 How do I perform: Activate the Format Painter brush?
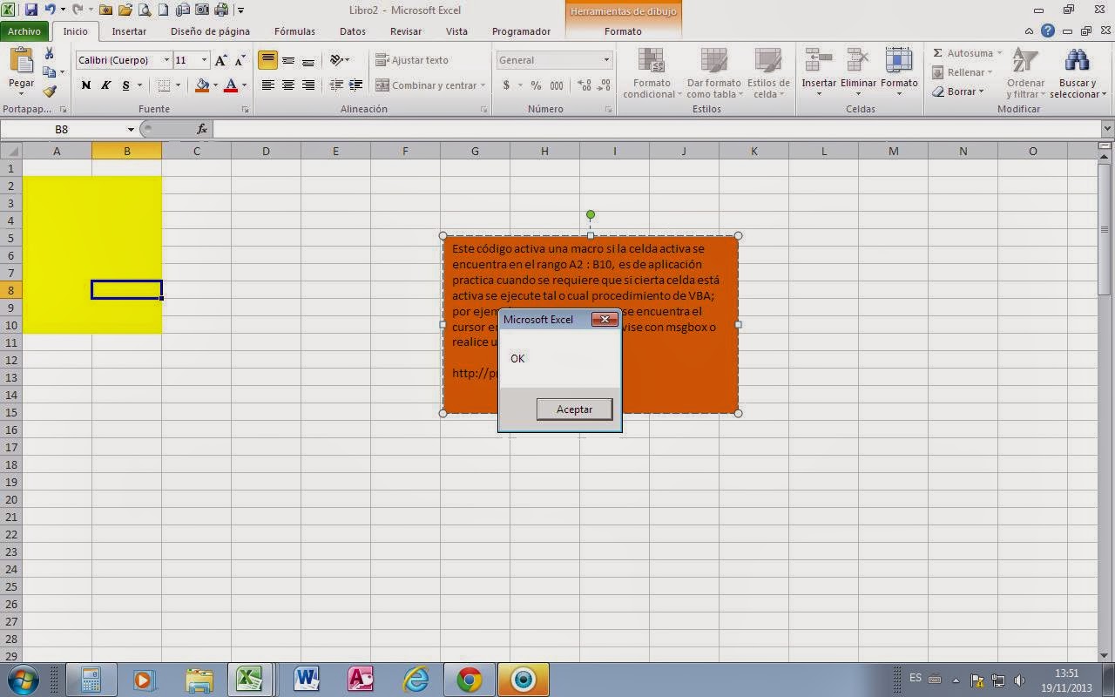tap(50, 91)
